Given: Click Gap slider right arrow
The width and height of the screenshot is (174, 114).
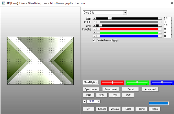Looking at the screenshot, I should pyautogui.click(x=160, y=19).
